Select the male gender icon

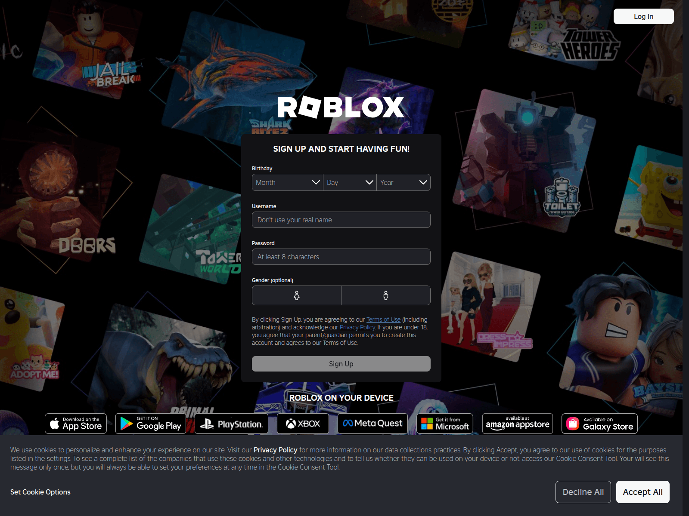pos(386,295)
